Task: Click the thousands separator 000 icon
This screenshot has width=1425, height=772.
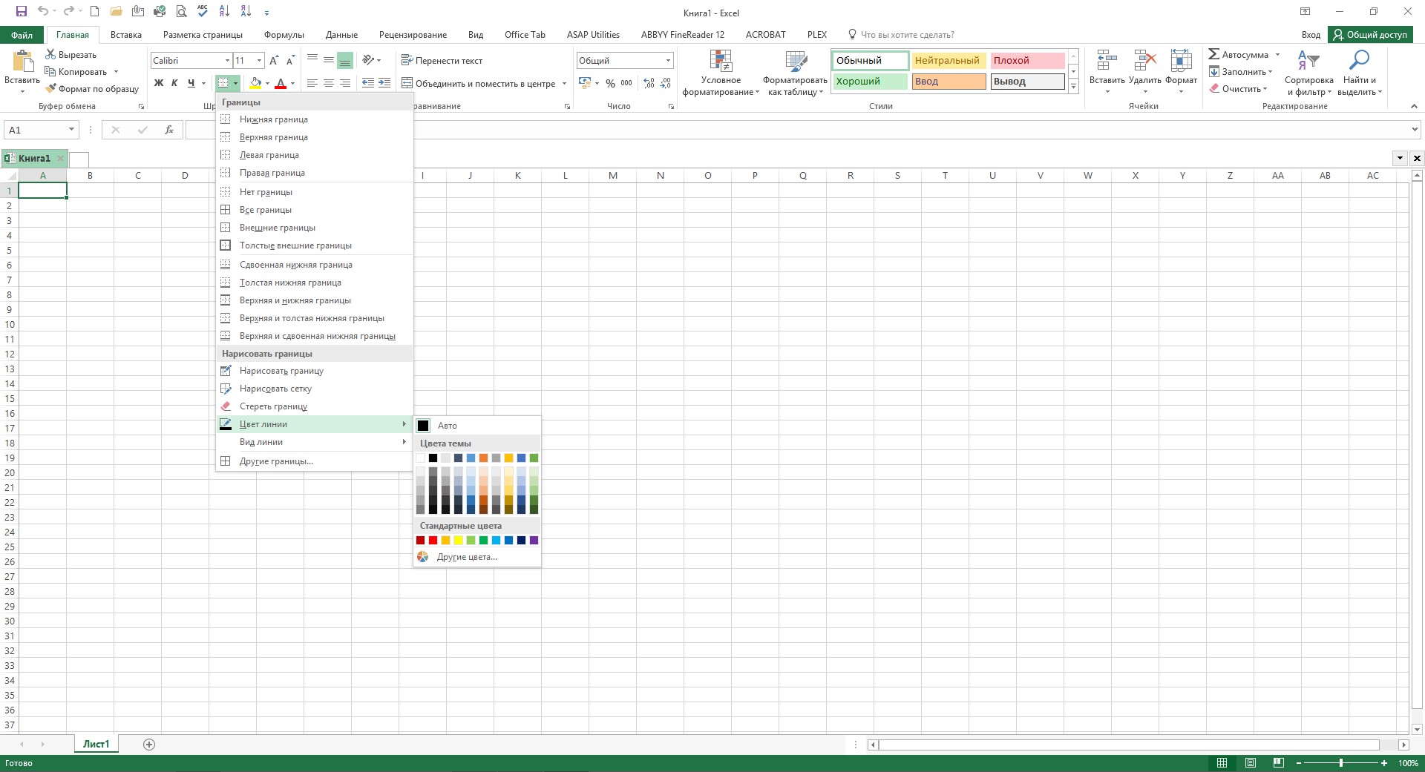Action: pos(626,83)
